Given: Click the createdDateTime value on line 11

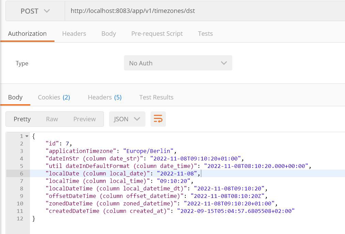Looking at the screenshot, I should (x=236, y=211).
